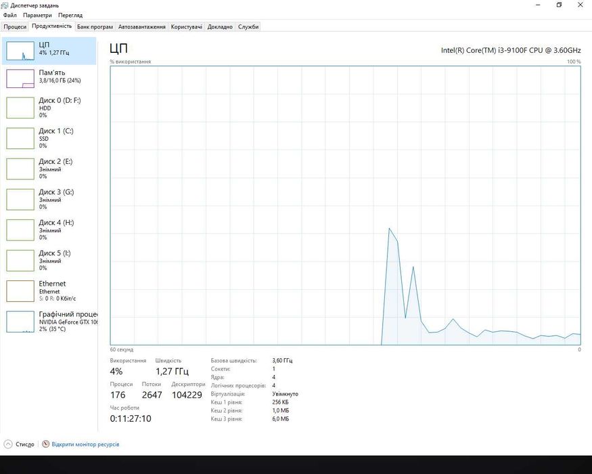The height and width of the screenshot is (474, 592).
Task: Click the % використання axis label
Action: click(x=131, y=62)
